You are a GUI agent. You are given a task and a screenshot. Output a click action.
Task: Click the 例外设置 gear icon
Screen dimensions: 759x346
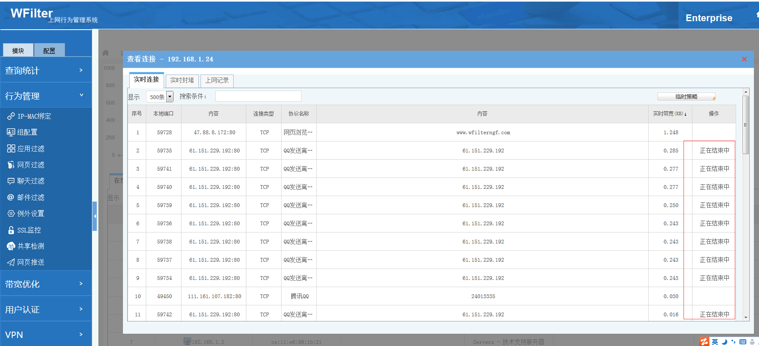[x=11, y=214]
